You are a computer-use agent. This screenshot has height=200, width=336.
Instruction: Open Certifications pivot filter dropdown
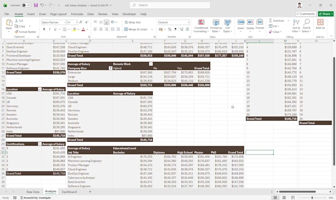40,144
